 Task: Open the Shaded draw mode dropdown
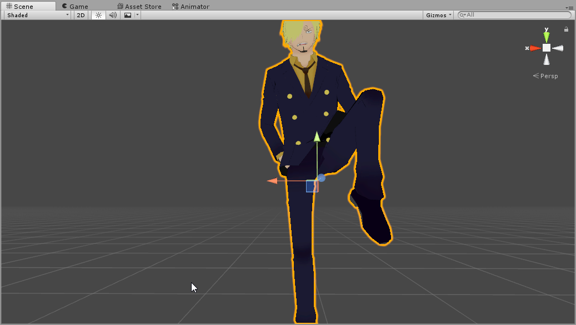pyautogui.click(x=37, y=15)
